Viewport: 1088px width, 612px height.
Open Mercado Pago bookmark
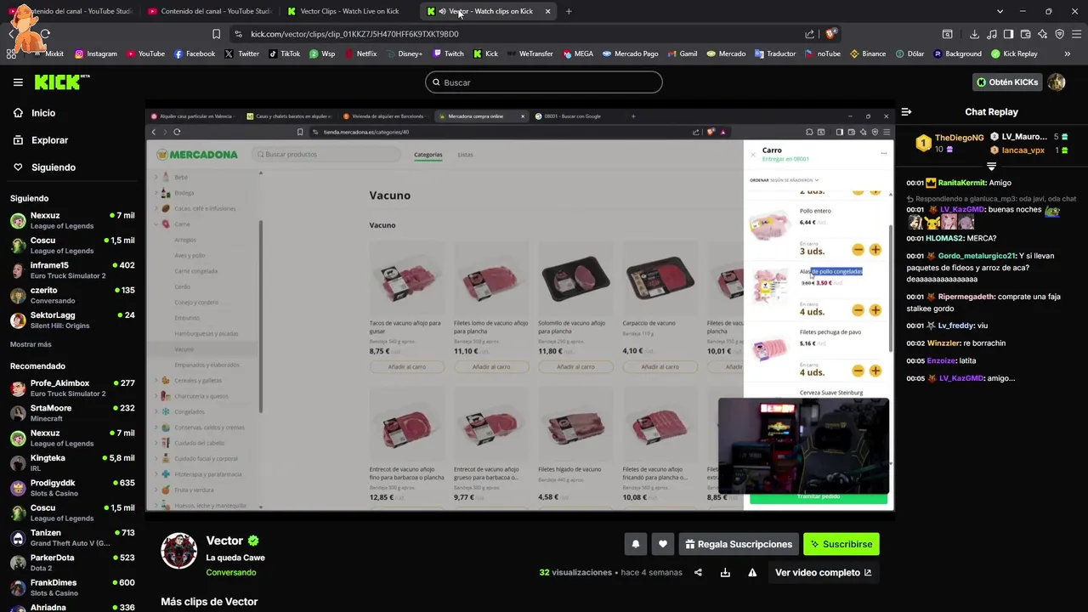tap(630, 54)
